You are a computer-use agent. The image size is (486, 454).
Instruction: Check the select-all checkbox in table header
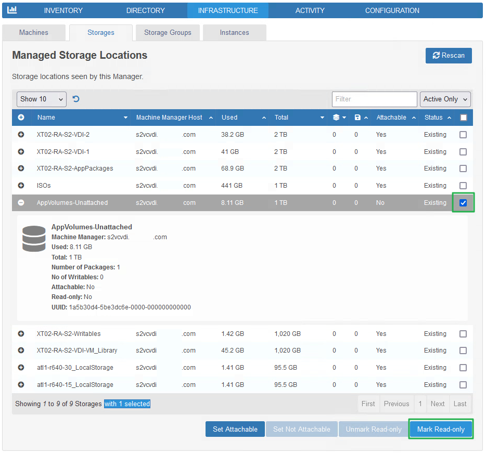point(464,118)
